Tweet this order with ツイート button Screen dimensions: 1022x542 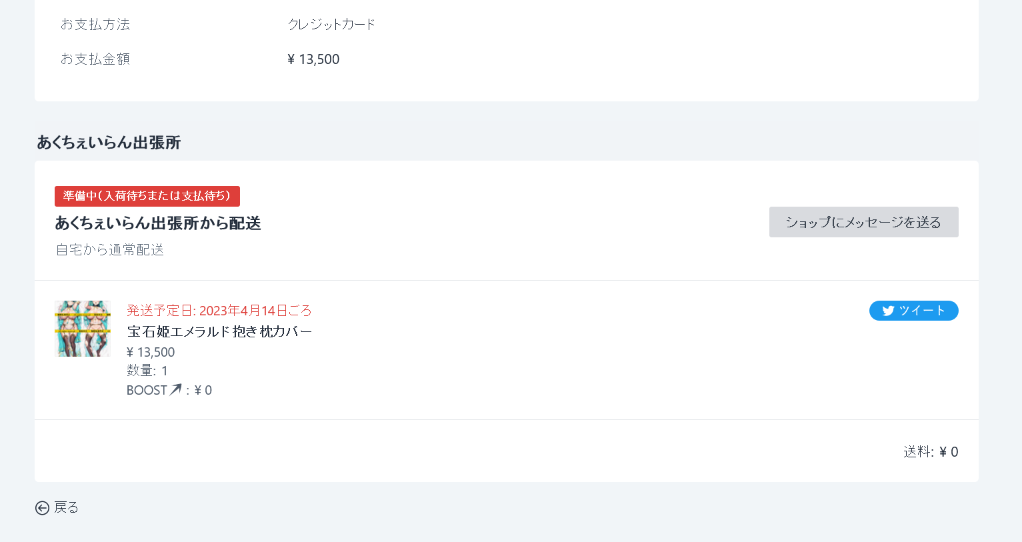coord(913,311)
